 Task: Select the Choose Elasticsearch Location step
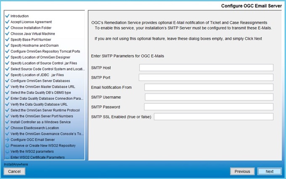35,128
